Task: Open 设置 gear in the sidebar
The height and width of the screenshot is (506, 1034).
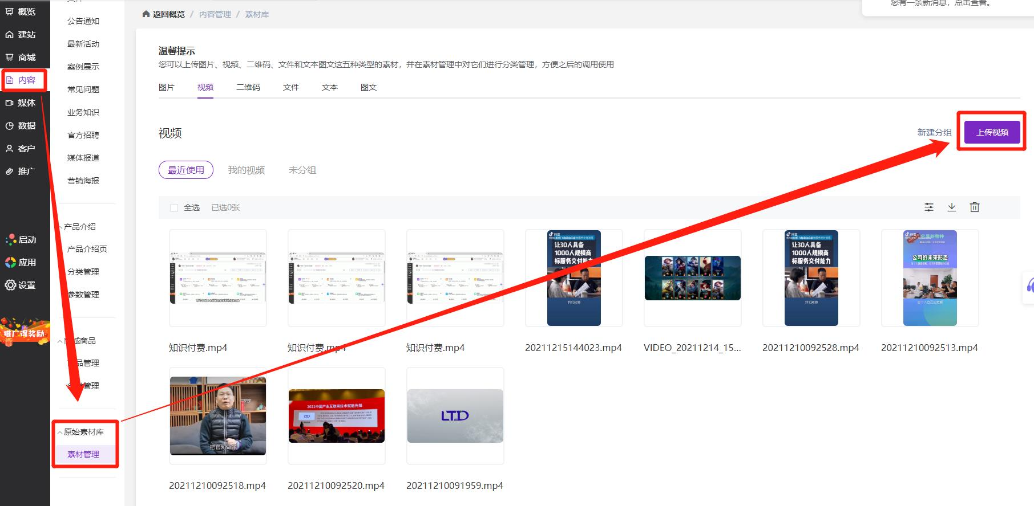Action: tap(21, 285)
